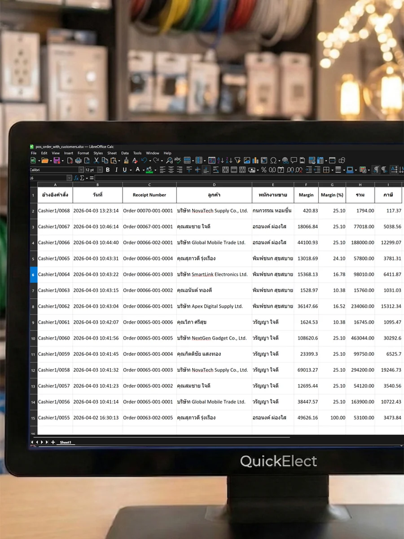
Task: Open the Function Wizard fx icon
Action: click(x=76, y=178)
